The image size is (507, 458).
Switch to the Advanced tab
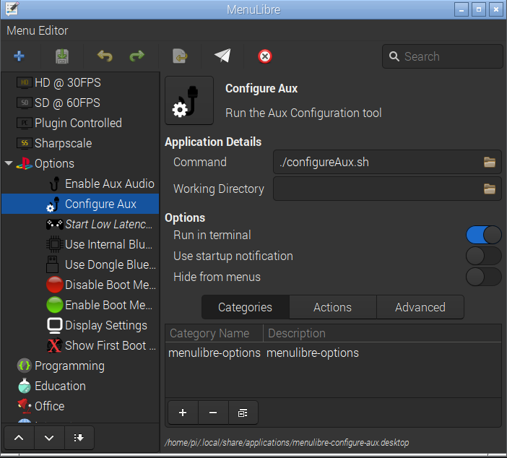(x=420, y=307)
